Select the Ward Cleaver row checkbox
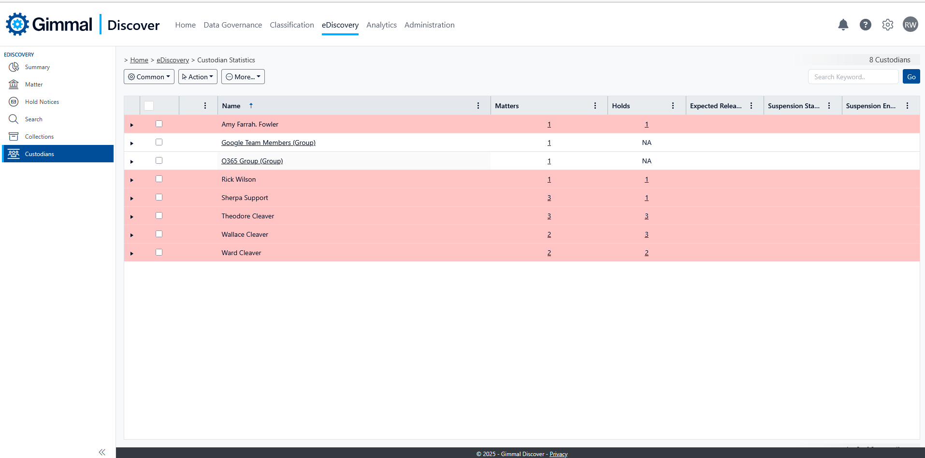 tap(159, 252)
